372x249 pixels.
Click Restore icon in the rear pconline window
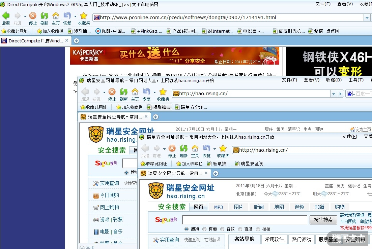pyautogui.click(x=67, y=16)
